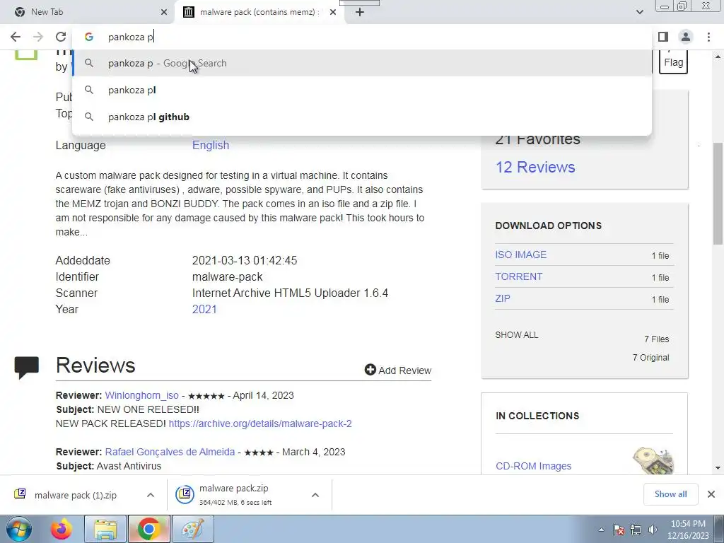Click the page vertical scrollbar thumb

click(718, 194)
